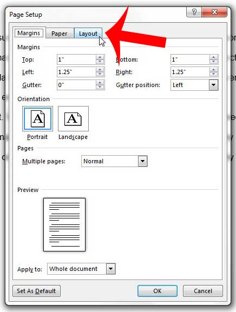
Task: Select the Portrait orientation icon
Action: [x=38, y=118]
